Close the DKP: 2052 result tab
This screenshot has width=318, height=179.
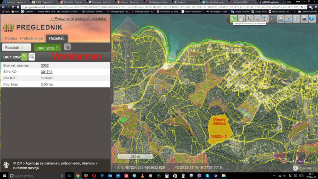click(x=57, y=47)
